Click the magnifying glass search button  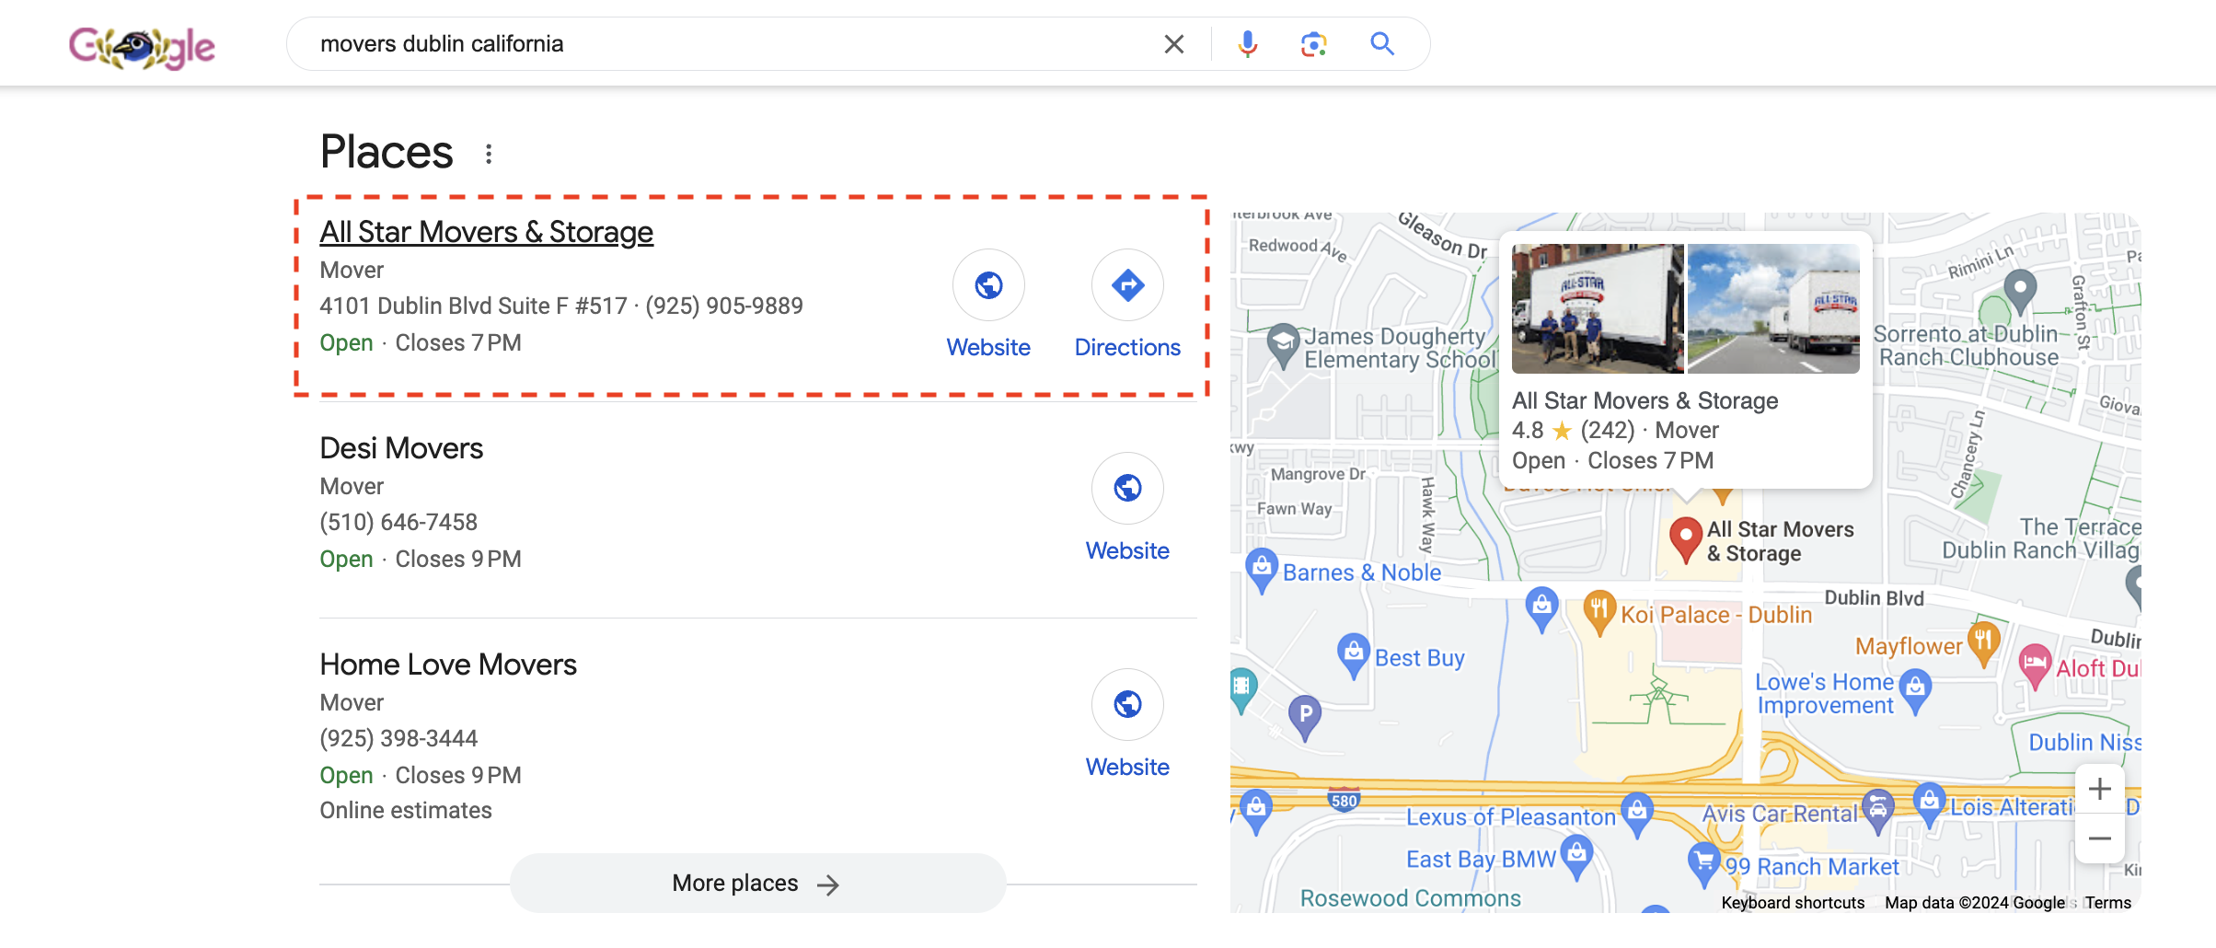[x=1381, y=44]
